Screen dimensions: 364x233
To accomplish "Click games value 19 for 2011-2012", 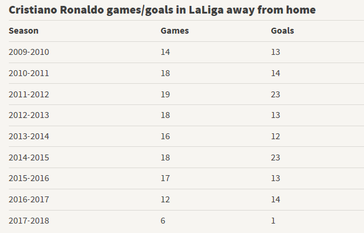I will 165,94.
